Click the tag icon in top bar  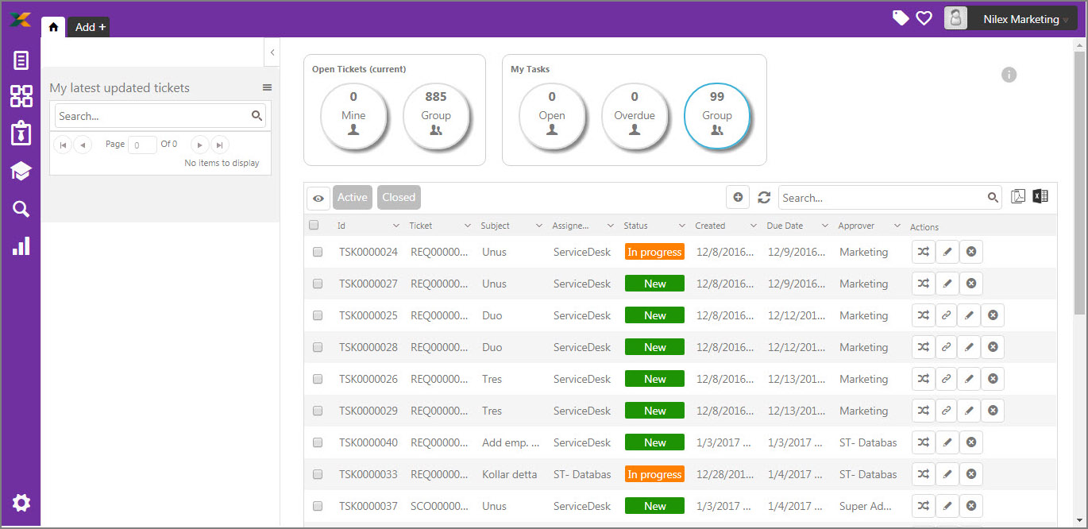click(901, 17)
